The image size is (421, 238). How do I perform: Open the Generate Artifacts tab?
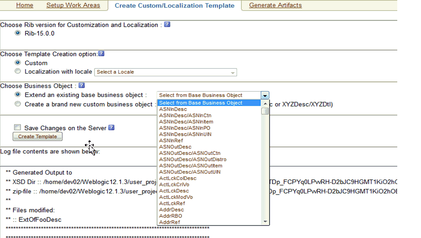(x=275, y=5)
